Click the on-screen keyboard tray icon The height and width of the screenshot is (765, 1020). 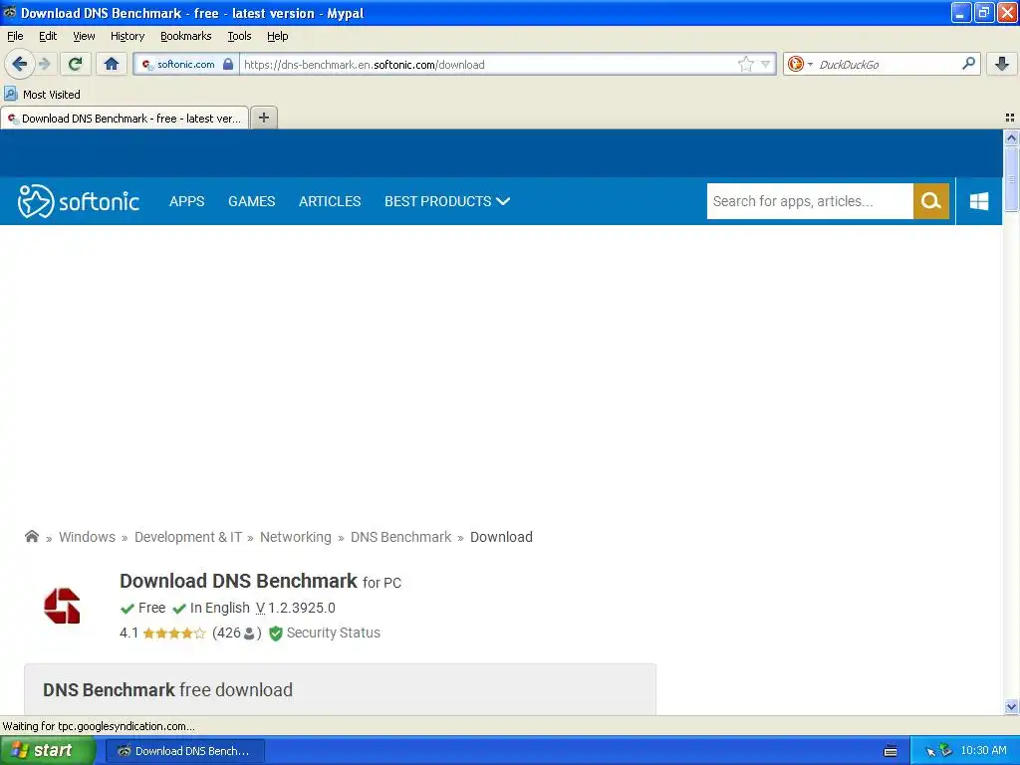point(890,751)
